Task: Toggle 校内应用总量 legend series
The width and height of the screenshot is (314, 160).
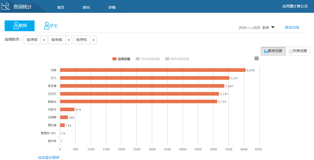Action: click(148, 59)
